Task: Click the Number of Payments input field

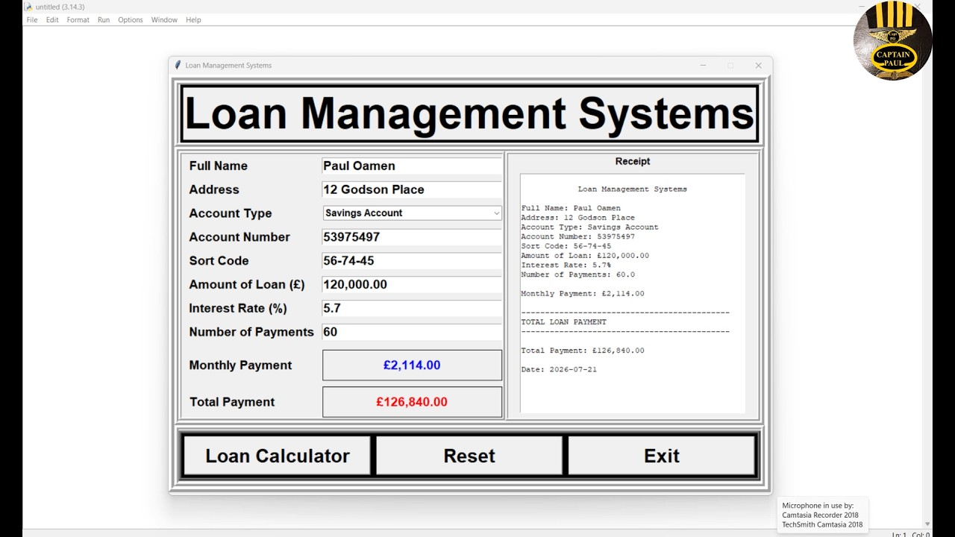Action: click(x=412, y=332)
